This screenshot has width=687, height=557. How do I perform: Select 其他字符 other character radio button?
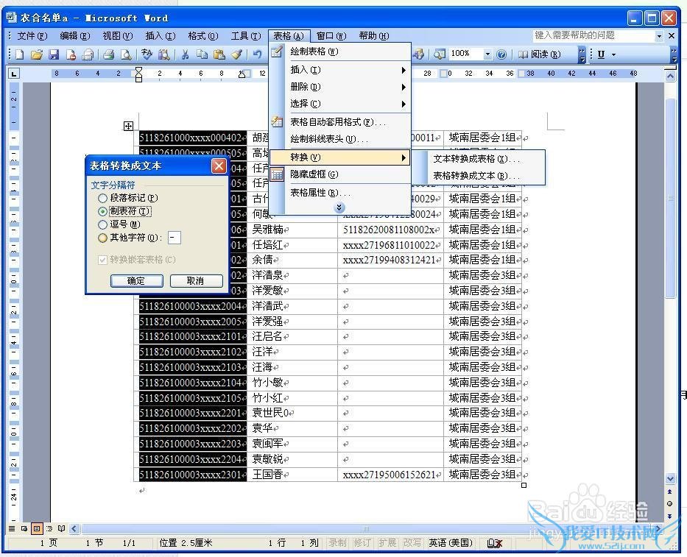[102, 238]
